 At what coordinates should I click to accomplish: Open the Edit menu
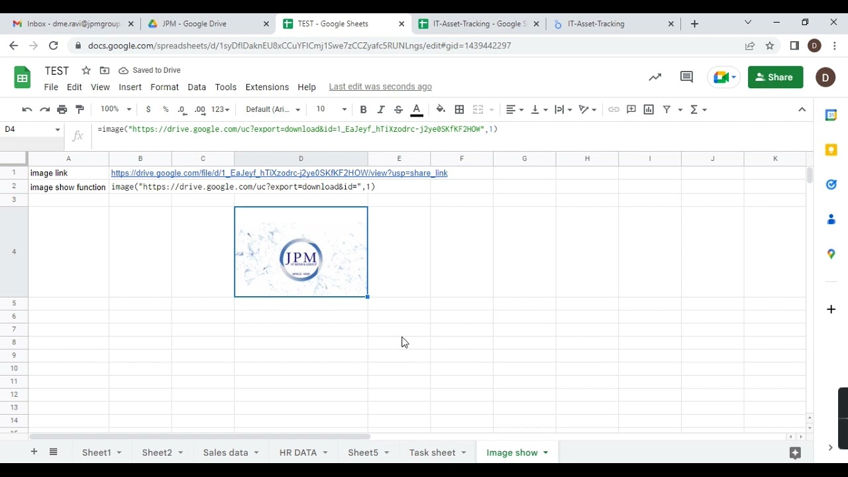tap(74, 87)
